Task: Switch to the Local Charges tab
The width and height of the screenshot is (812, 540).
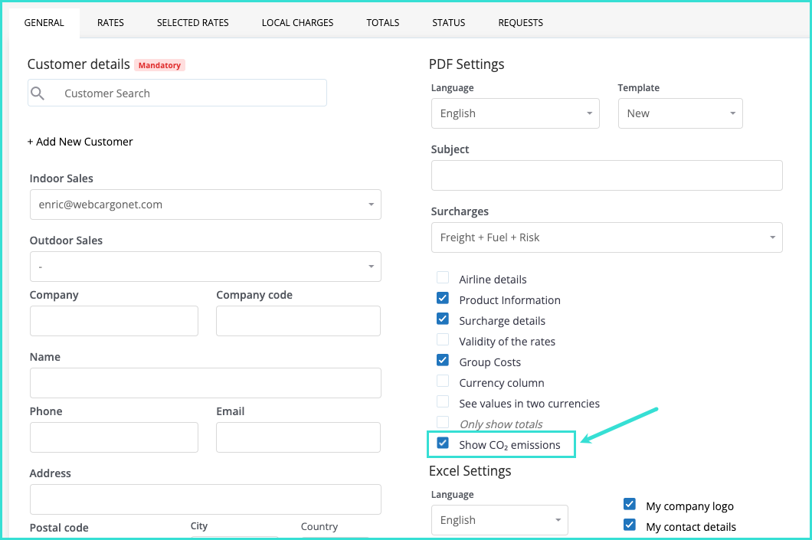Action: tap(297, 23)
